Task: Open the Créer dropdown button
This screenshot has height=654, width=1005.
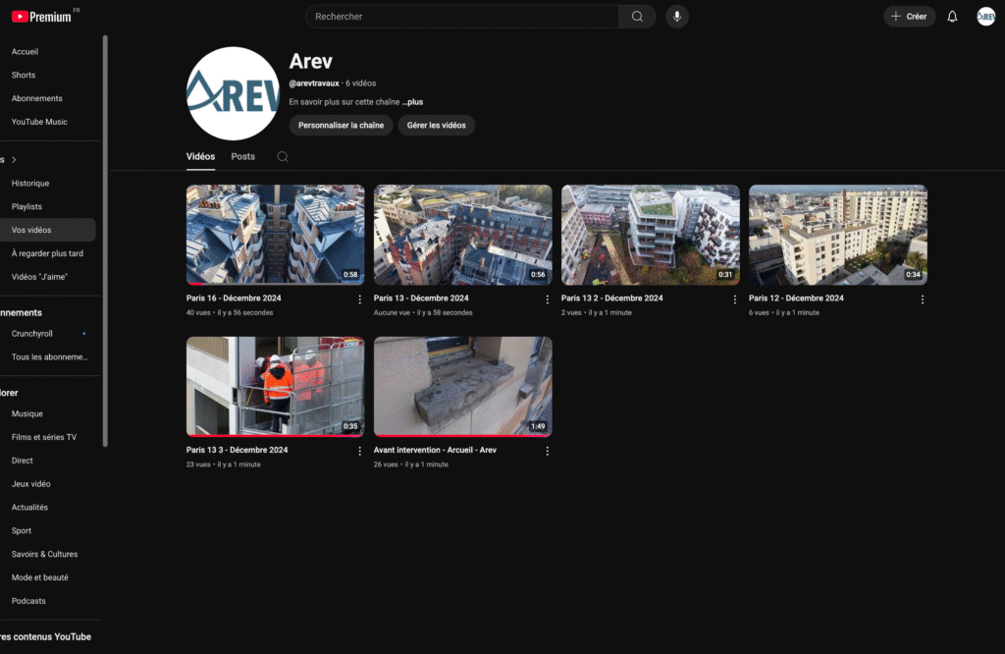Action: tap(909, 17)
